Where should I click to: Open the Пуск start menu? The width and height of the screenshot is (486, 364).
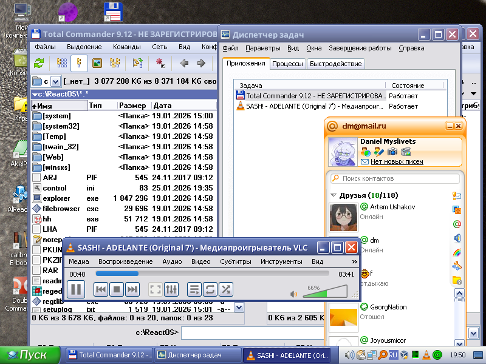(30, 355)
